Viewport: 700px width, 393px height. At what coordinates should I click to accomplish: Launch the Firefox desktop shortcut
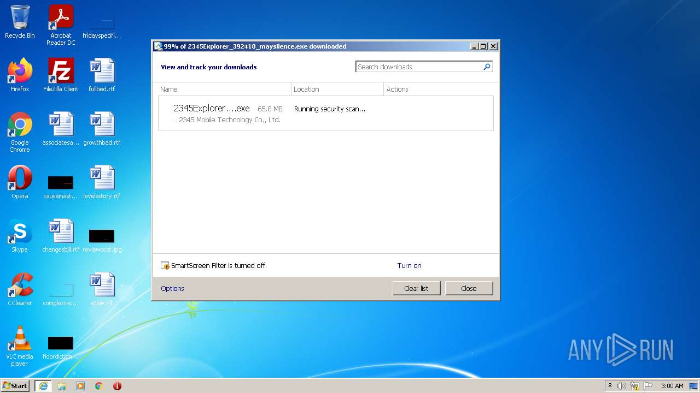(x=20, y=75)
